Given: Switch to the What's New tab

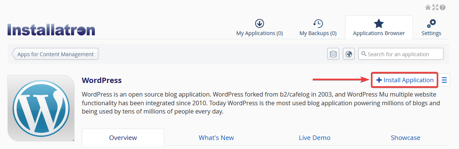Looking at the screenshot, I should pyautogui.click(x=216, y=138).
